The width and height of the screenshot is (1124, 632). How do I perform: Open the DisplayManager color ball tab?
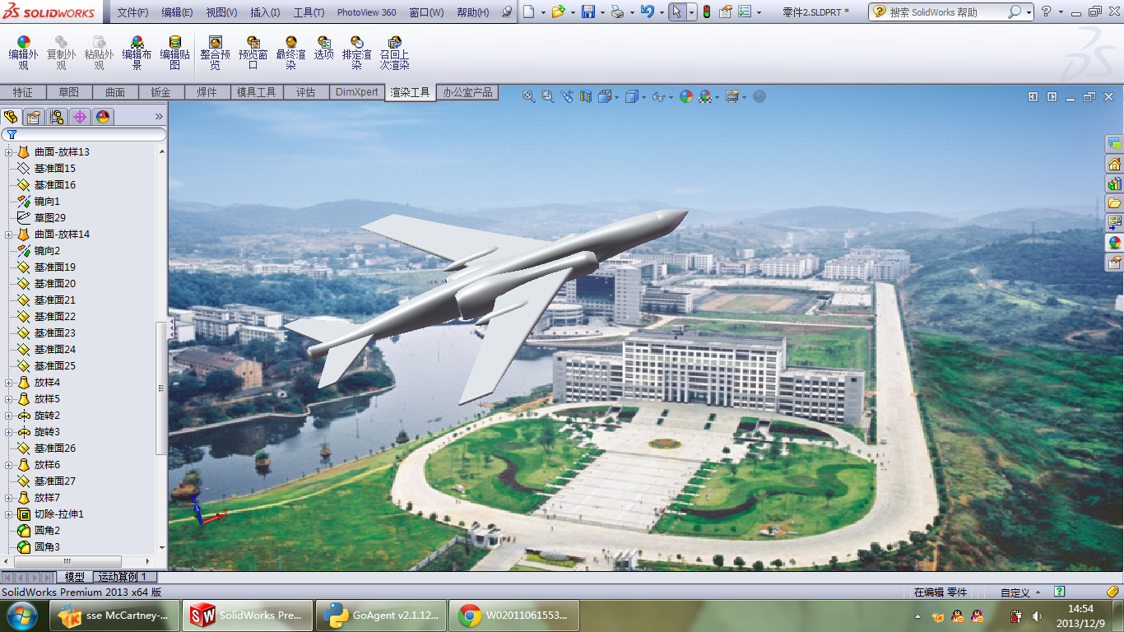coord(103,117)
